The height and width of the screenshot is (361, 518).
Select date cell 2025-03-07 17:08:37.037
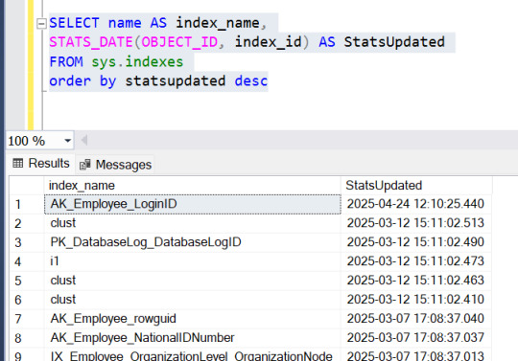(416, 338)
